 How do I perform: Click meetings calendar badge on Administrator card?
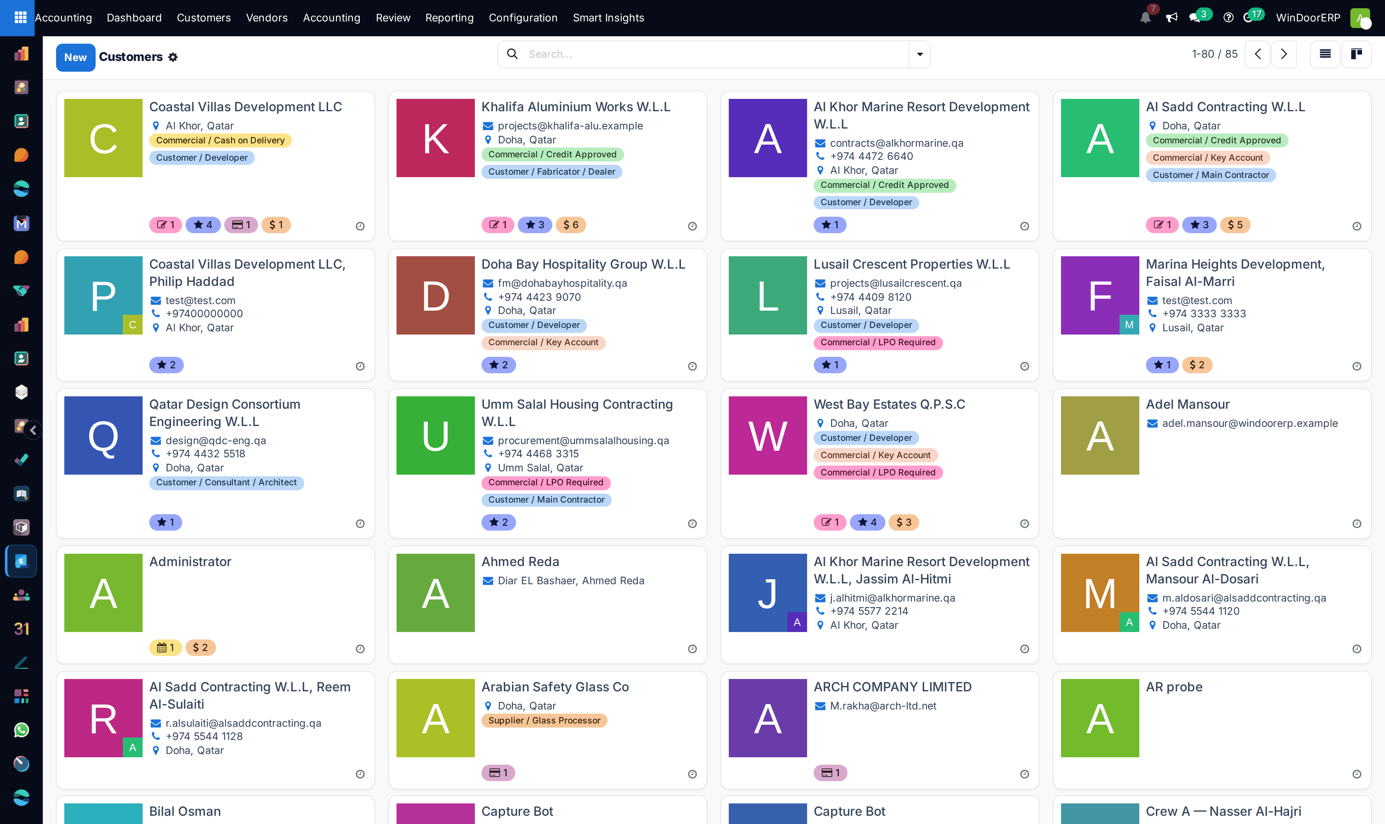tap(166, 647)
